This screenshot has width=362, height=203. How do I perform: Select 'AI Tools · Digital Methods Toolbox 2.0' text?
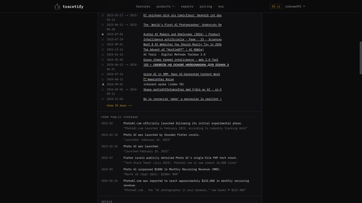tap(174, 55)
